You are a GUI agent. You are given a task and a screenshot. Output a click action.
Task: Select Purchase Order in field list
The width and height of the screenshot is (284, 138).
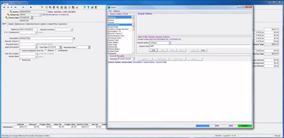pyautogui.click(x=115, y=38)
